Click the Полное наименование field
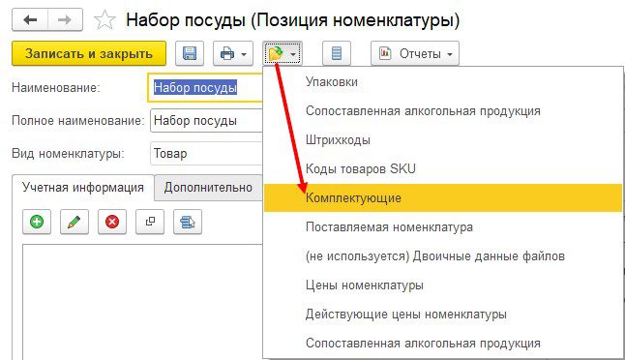 coord(206,120)
